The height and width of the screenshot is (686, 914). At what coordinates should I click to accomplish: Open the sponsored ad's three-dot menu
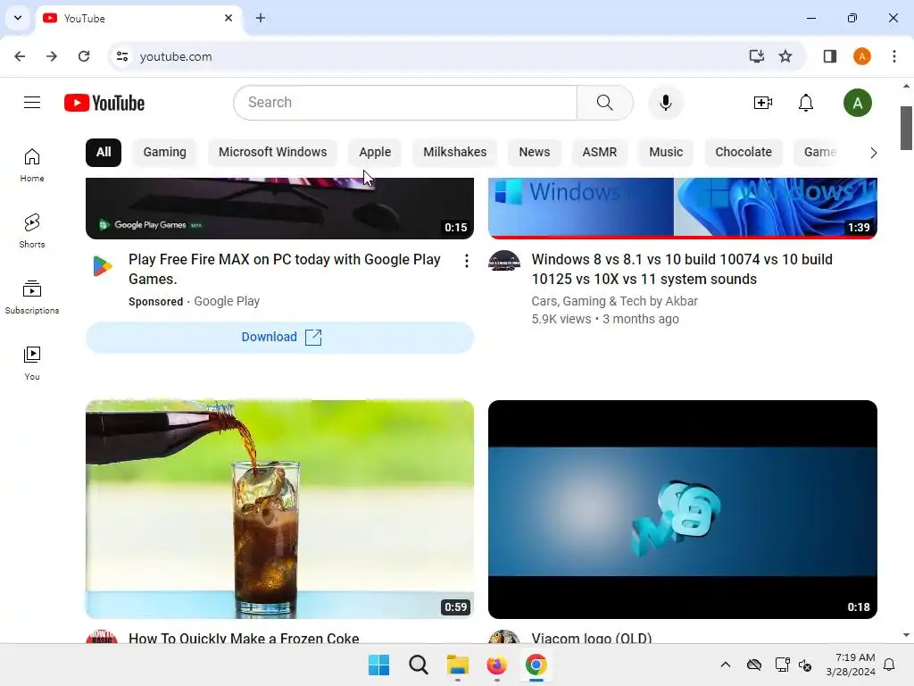tap(466, 261)
